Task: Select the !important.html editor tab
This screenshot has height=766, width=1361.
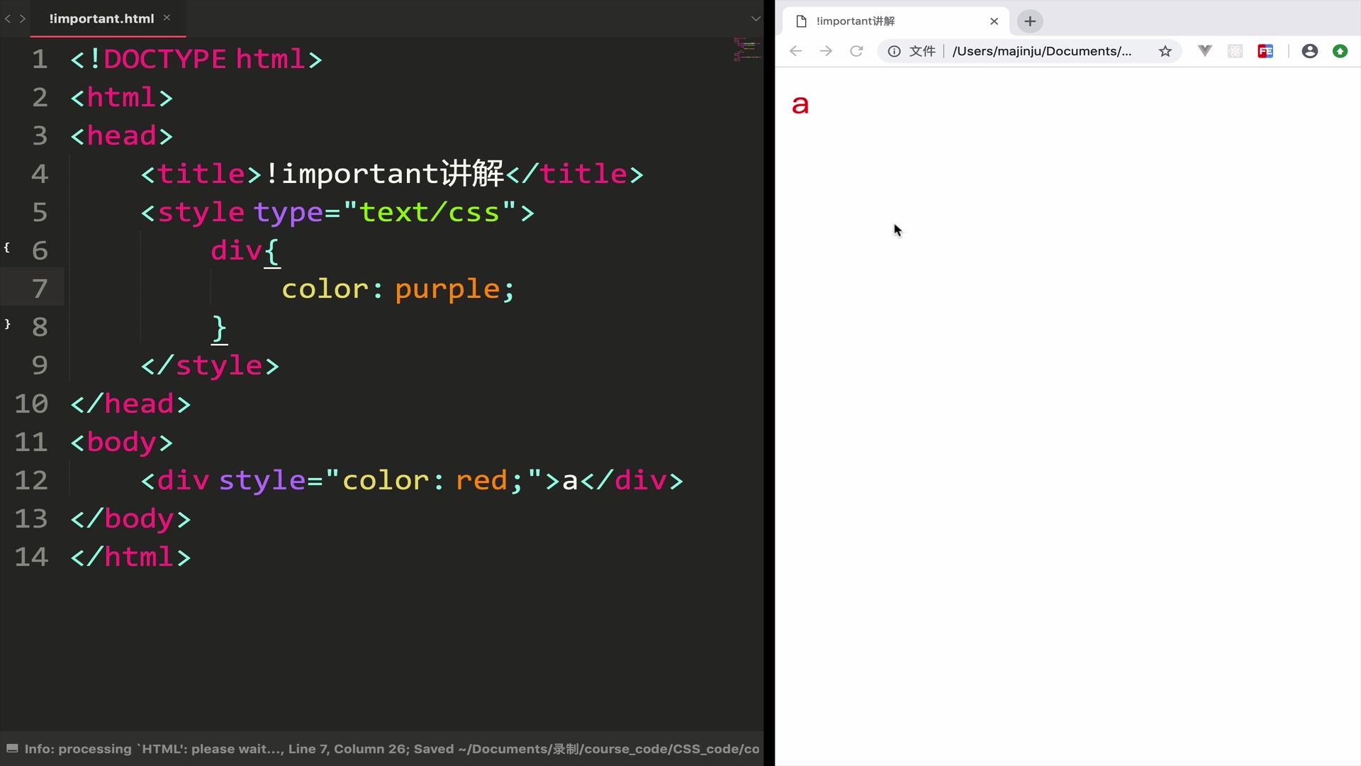Action: [101, 18]
